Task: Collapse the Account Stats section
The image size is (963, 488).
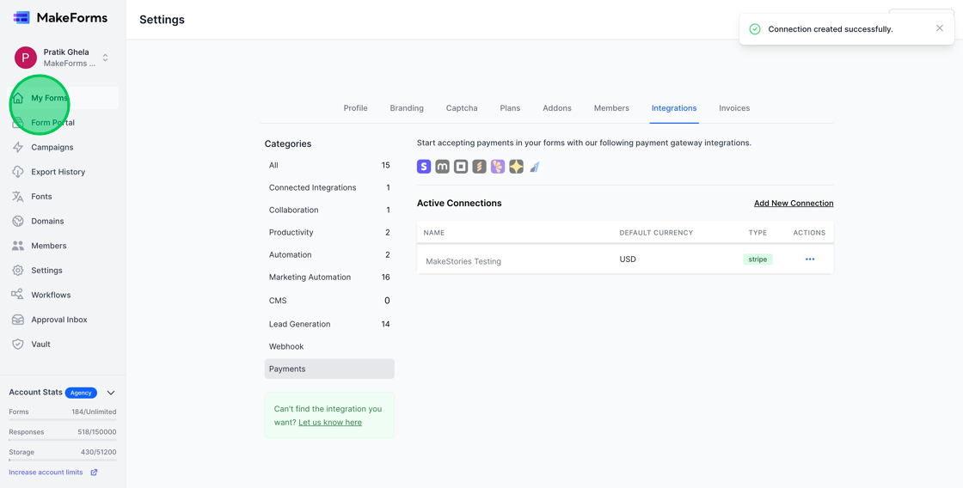Action: 111,393
